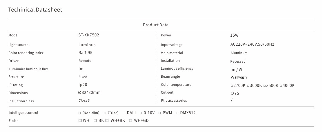Tick the WH+BK finish checkbox

pos(107,120)
